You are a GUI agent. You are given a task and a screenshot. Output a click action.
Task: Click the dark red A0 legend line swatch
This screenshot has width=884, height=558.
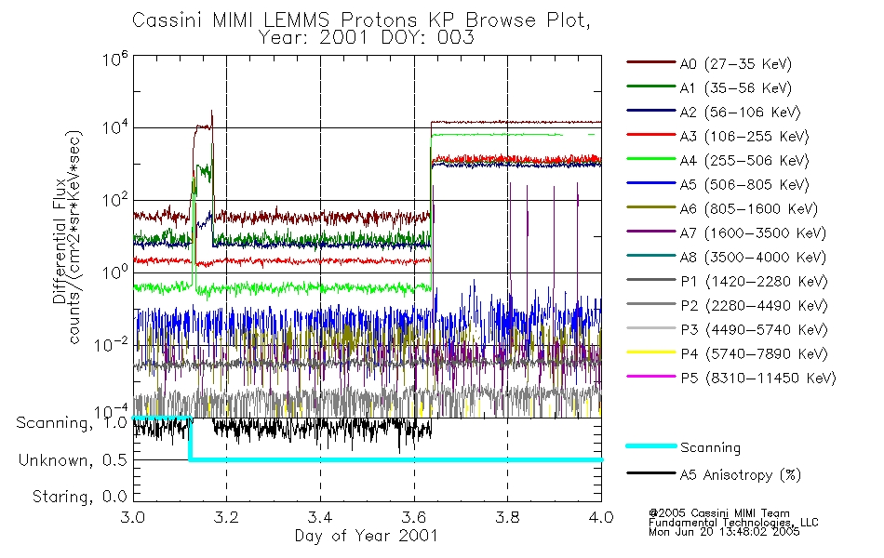pyautogui.click(x=650, y=62)
